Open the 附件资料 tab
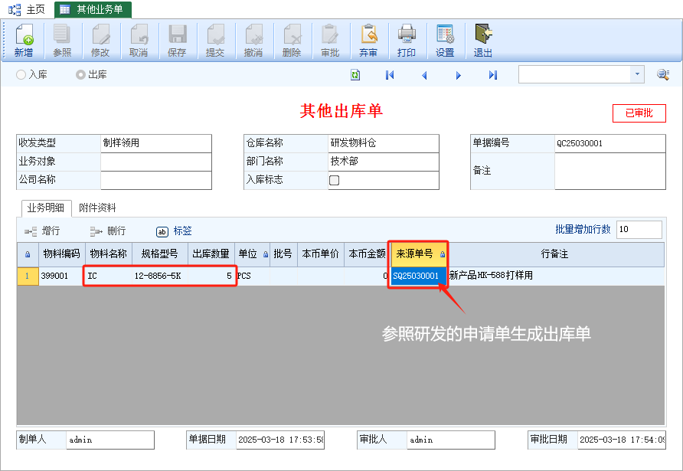This screenshot has height=471, width=683. pos(97,208)
